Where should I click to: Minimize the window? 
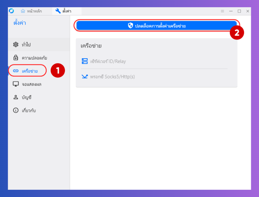[231, 11]
